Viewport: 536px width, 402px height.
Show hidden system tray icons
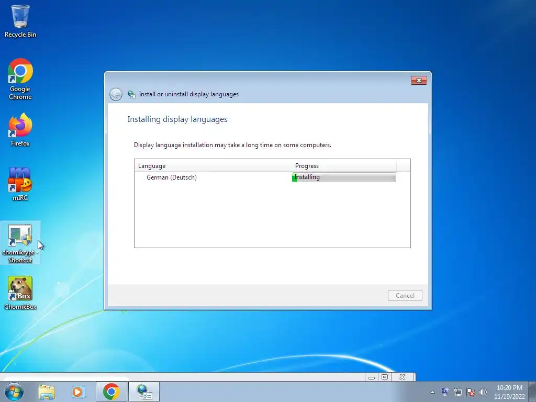[432, 392]
